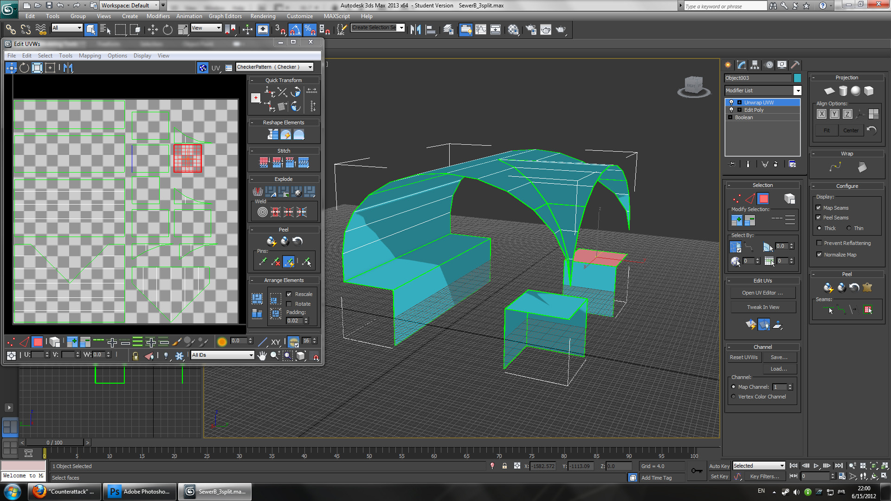891x501 pixels.
Task: Click the Target Weld icon
Action: click(263, 212)
